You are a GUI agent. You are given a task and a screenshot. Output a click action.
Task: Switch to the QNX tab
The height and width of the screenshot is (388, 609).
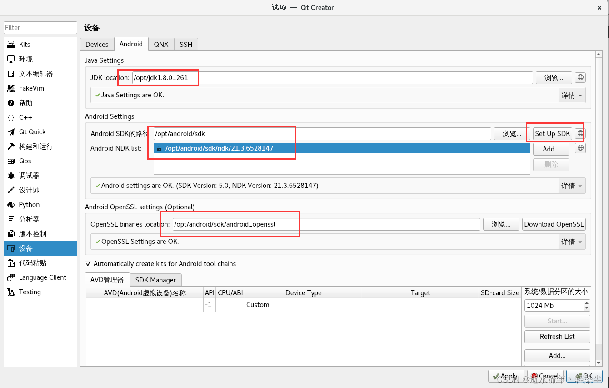pos(161,44)
